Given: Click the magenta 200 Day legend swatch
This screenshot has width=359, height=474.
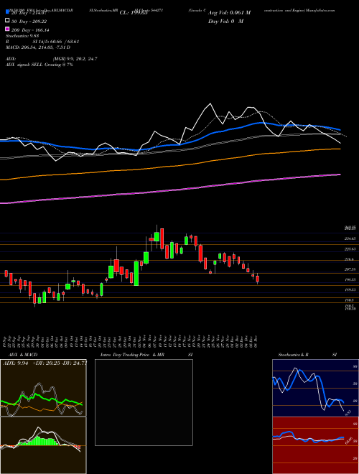Looking at the screenshot, I should tap(7, 29).
